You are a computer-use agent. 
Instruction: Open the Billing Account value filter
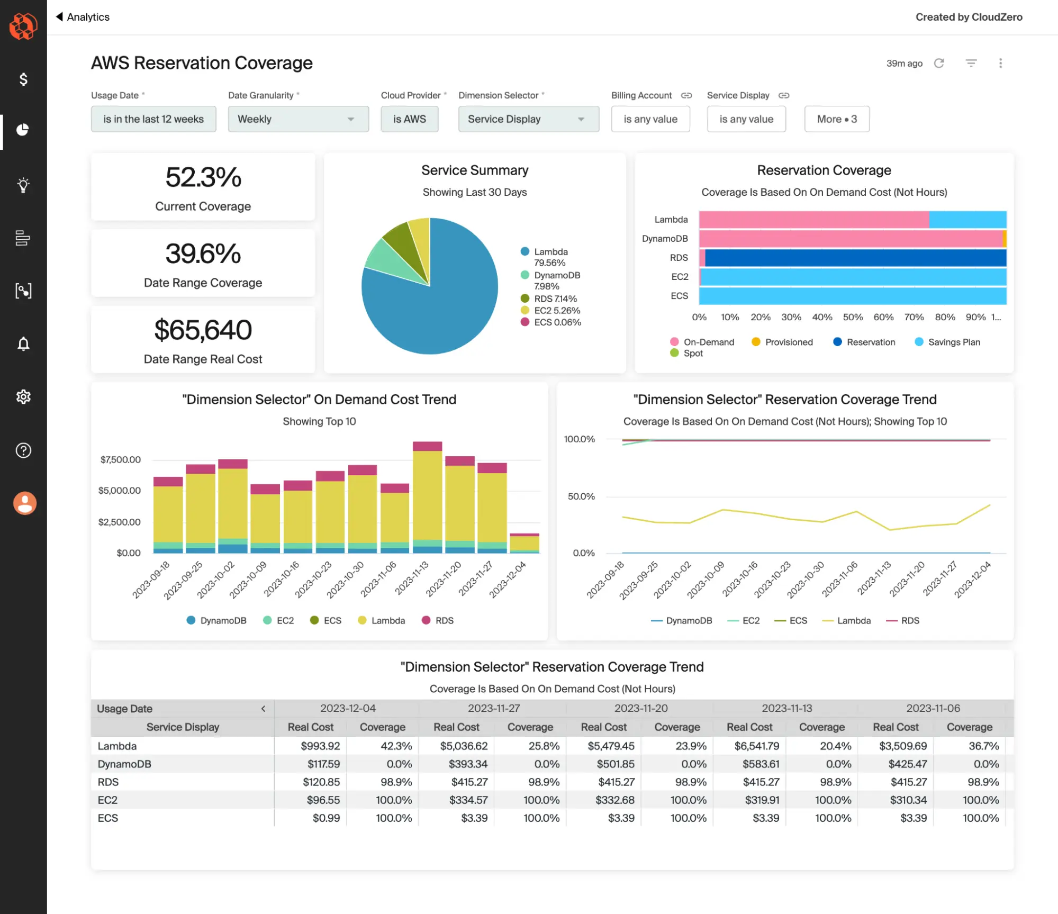[x=650, y=119]
